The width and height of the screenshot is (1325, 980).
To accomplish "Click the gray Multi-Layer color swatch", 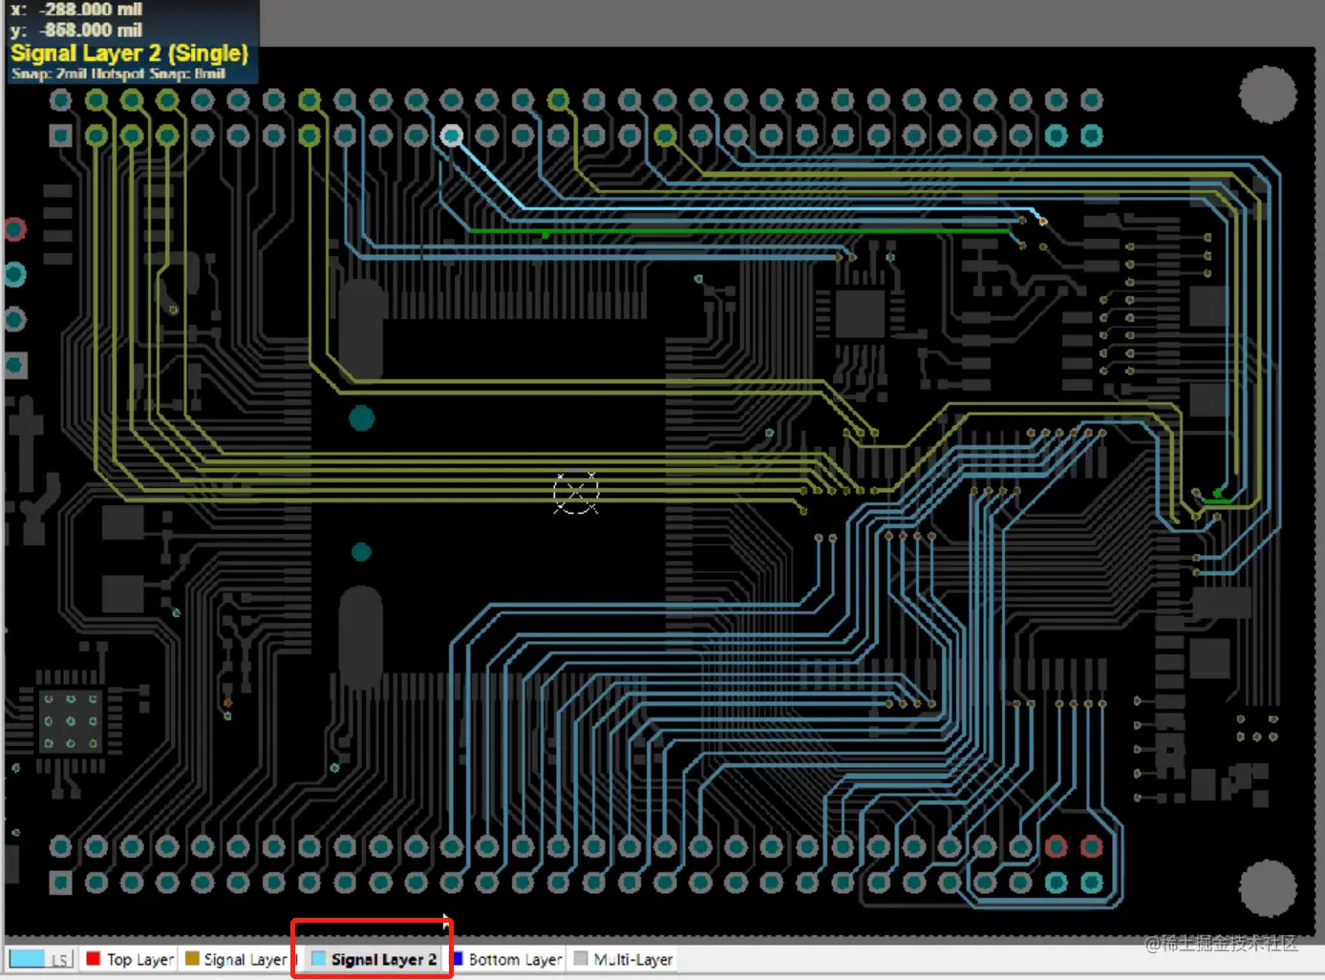I will (x=581, y=958).
